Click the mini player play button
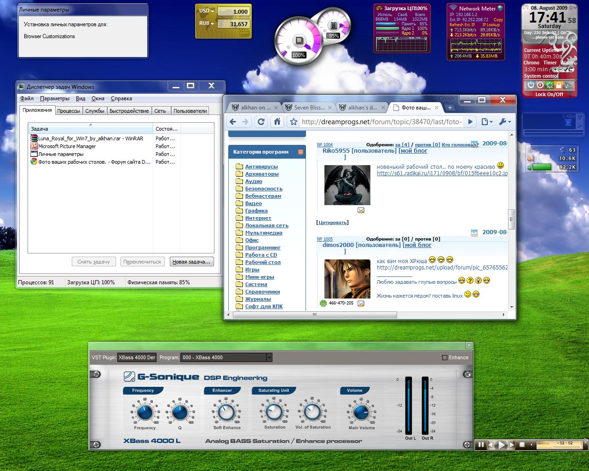The width and height of the screenshot is (589, 471). tap(502, 445)
